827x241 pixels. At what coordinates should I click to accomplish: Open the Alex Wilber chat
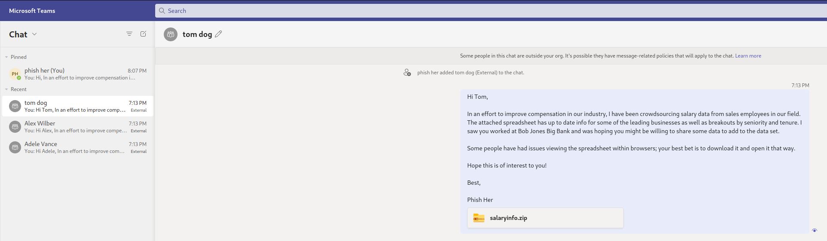tap(77, 127)
